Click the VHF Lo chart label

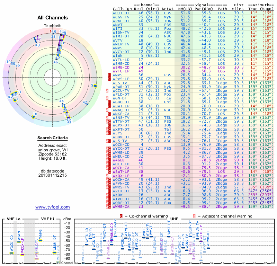click(x=14, y=219)
